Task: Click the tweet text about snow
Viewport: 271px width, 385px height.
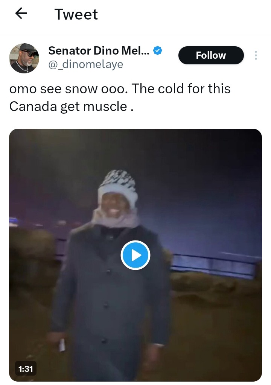Action: [120, 97]
